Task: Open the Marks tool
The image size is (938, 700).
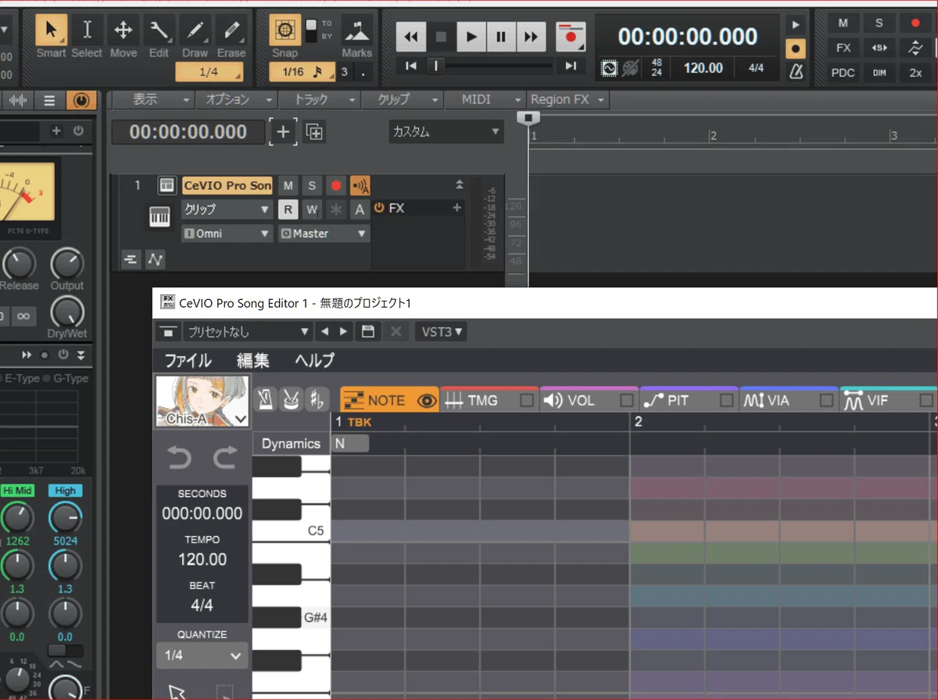Action: coord(356,36)
